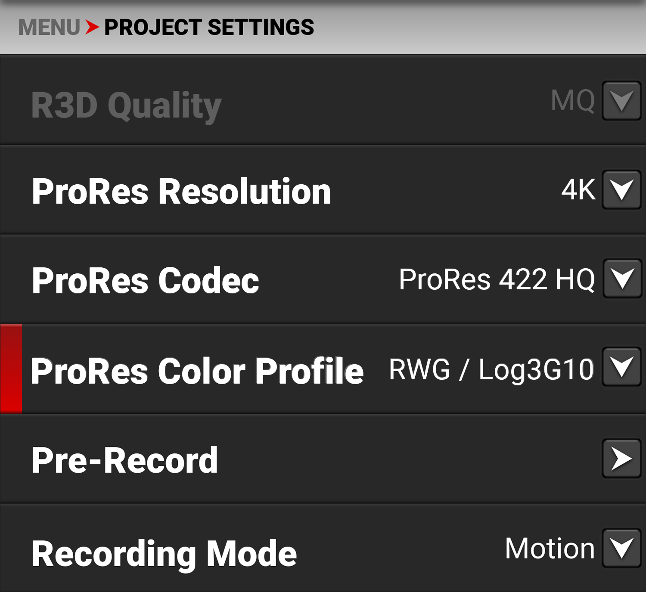Open the R3D Quality dropdown arrow

[621, 101]
